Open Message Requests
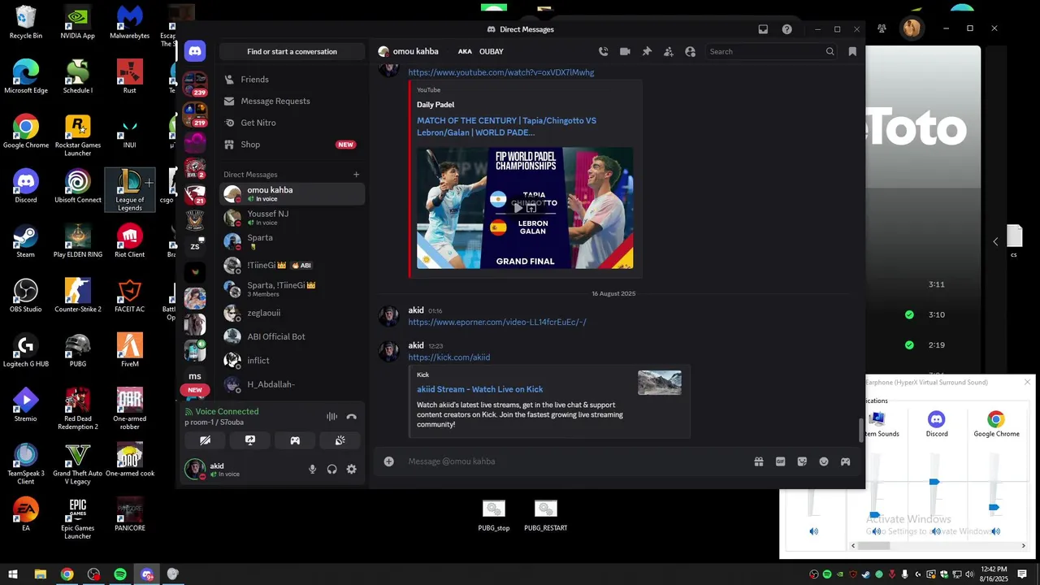The image size is (1040, 585). (x=292, y=101)
